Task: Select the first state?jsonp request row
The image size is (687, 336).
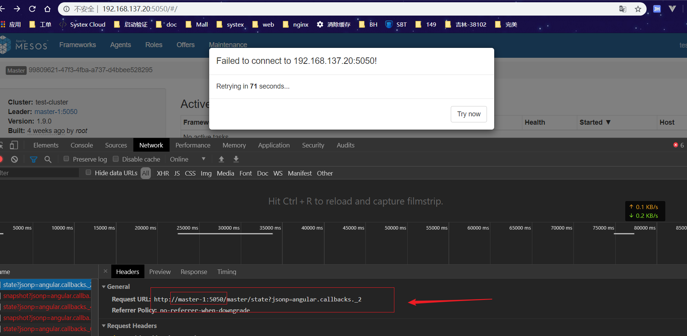Action: click(x=46, y=285)
